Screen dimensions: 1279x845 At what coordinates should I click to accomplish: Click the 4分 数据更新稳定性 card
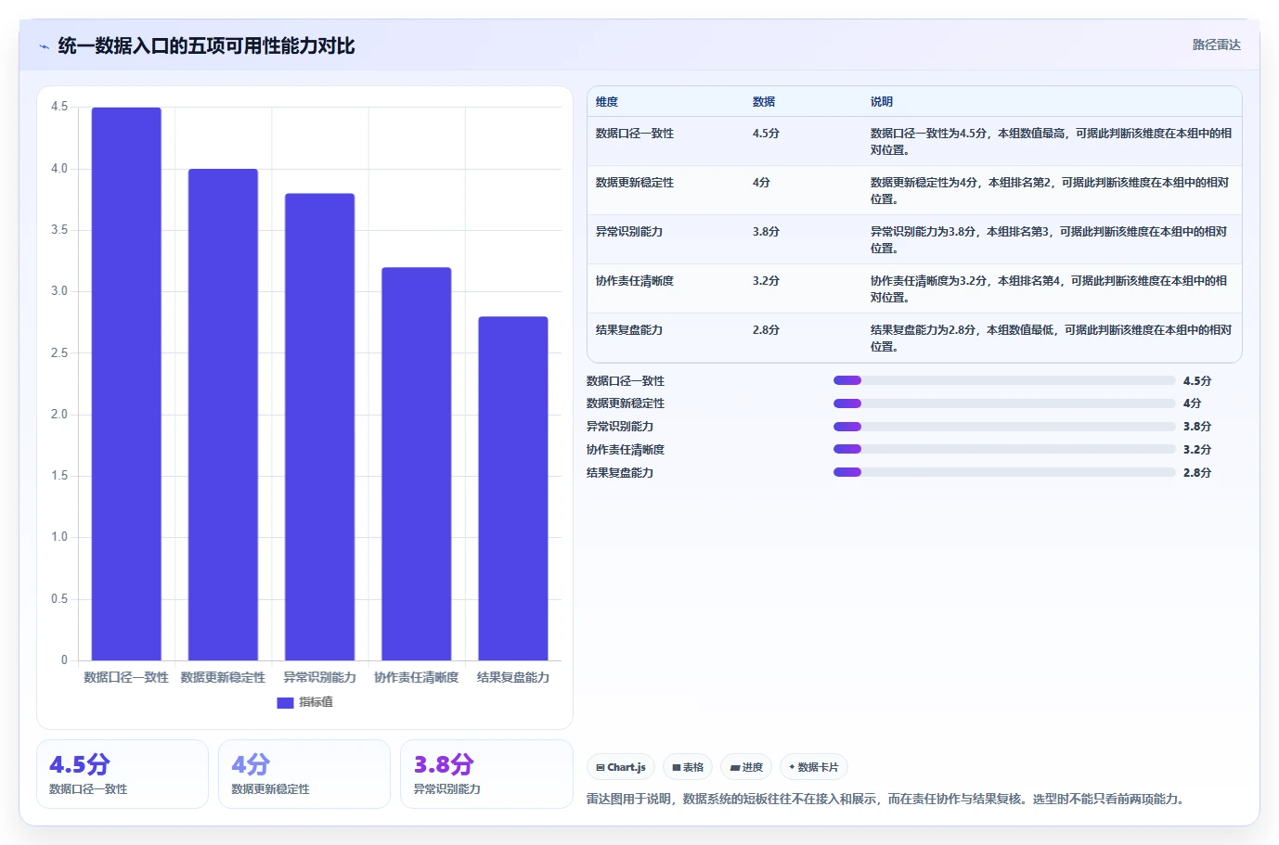pos(304,774)
